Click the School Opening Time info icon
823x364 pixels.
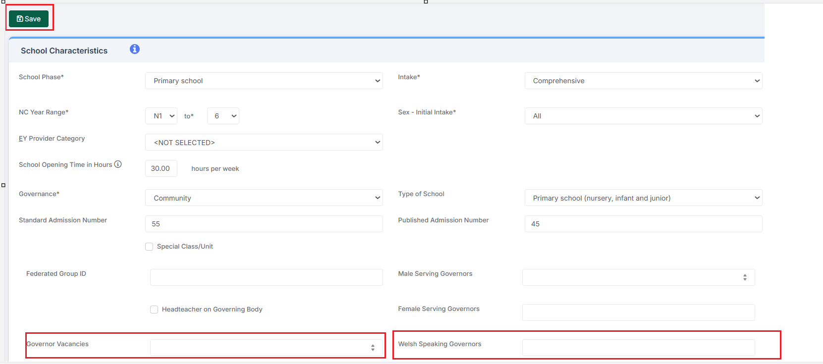tap(118, 164)
